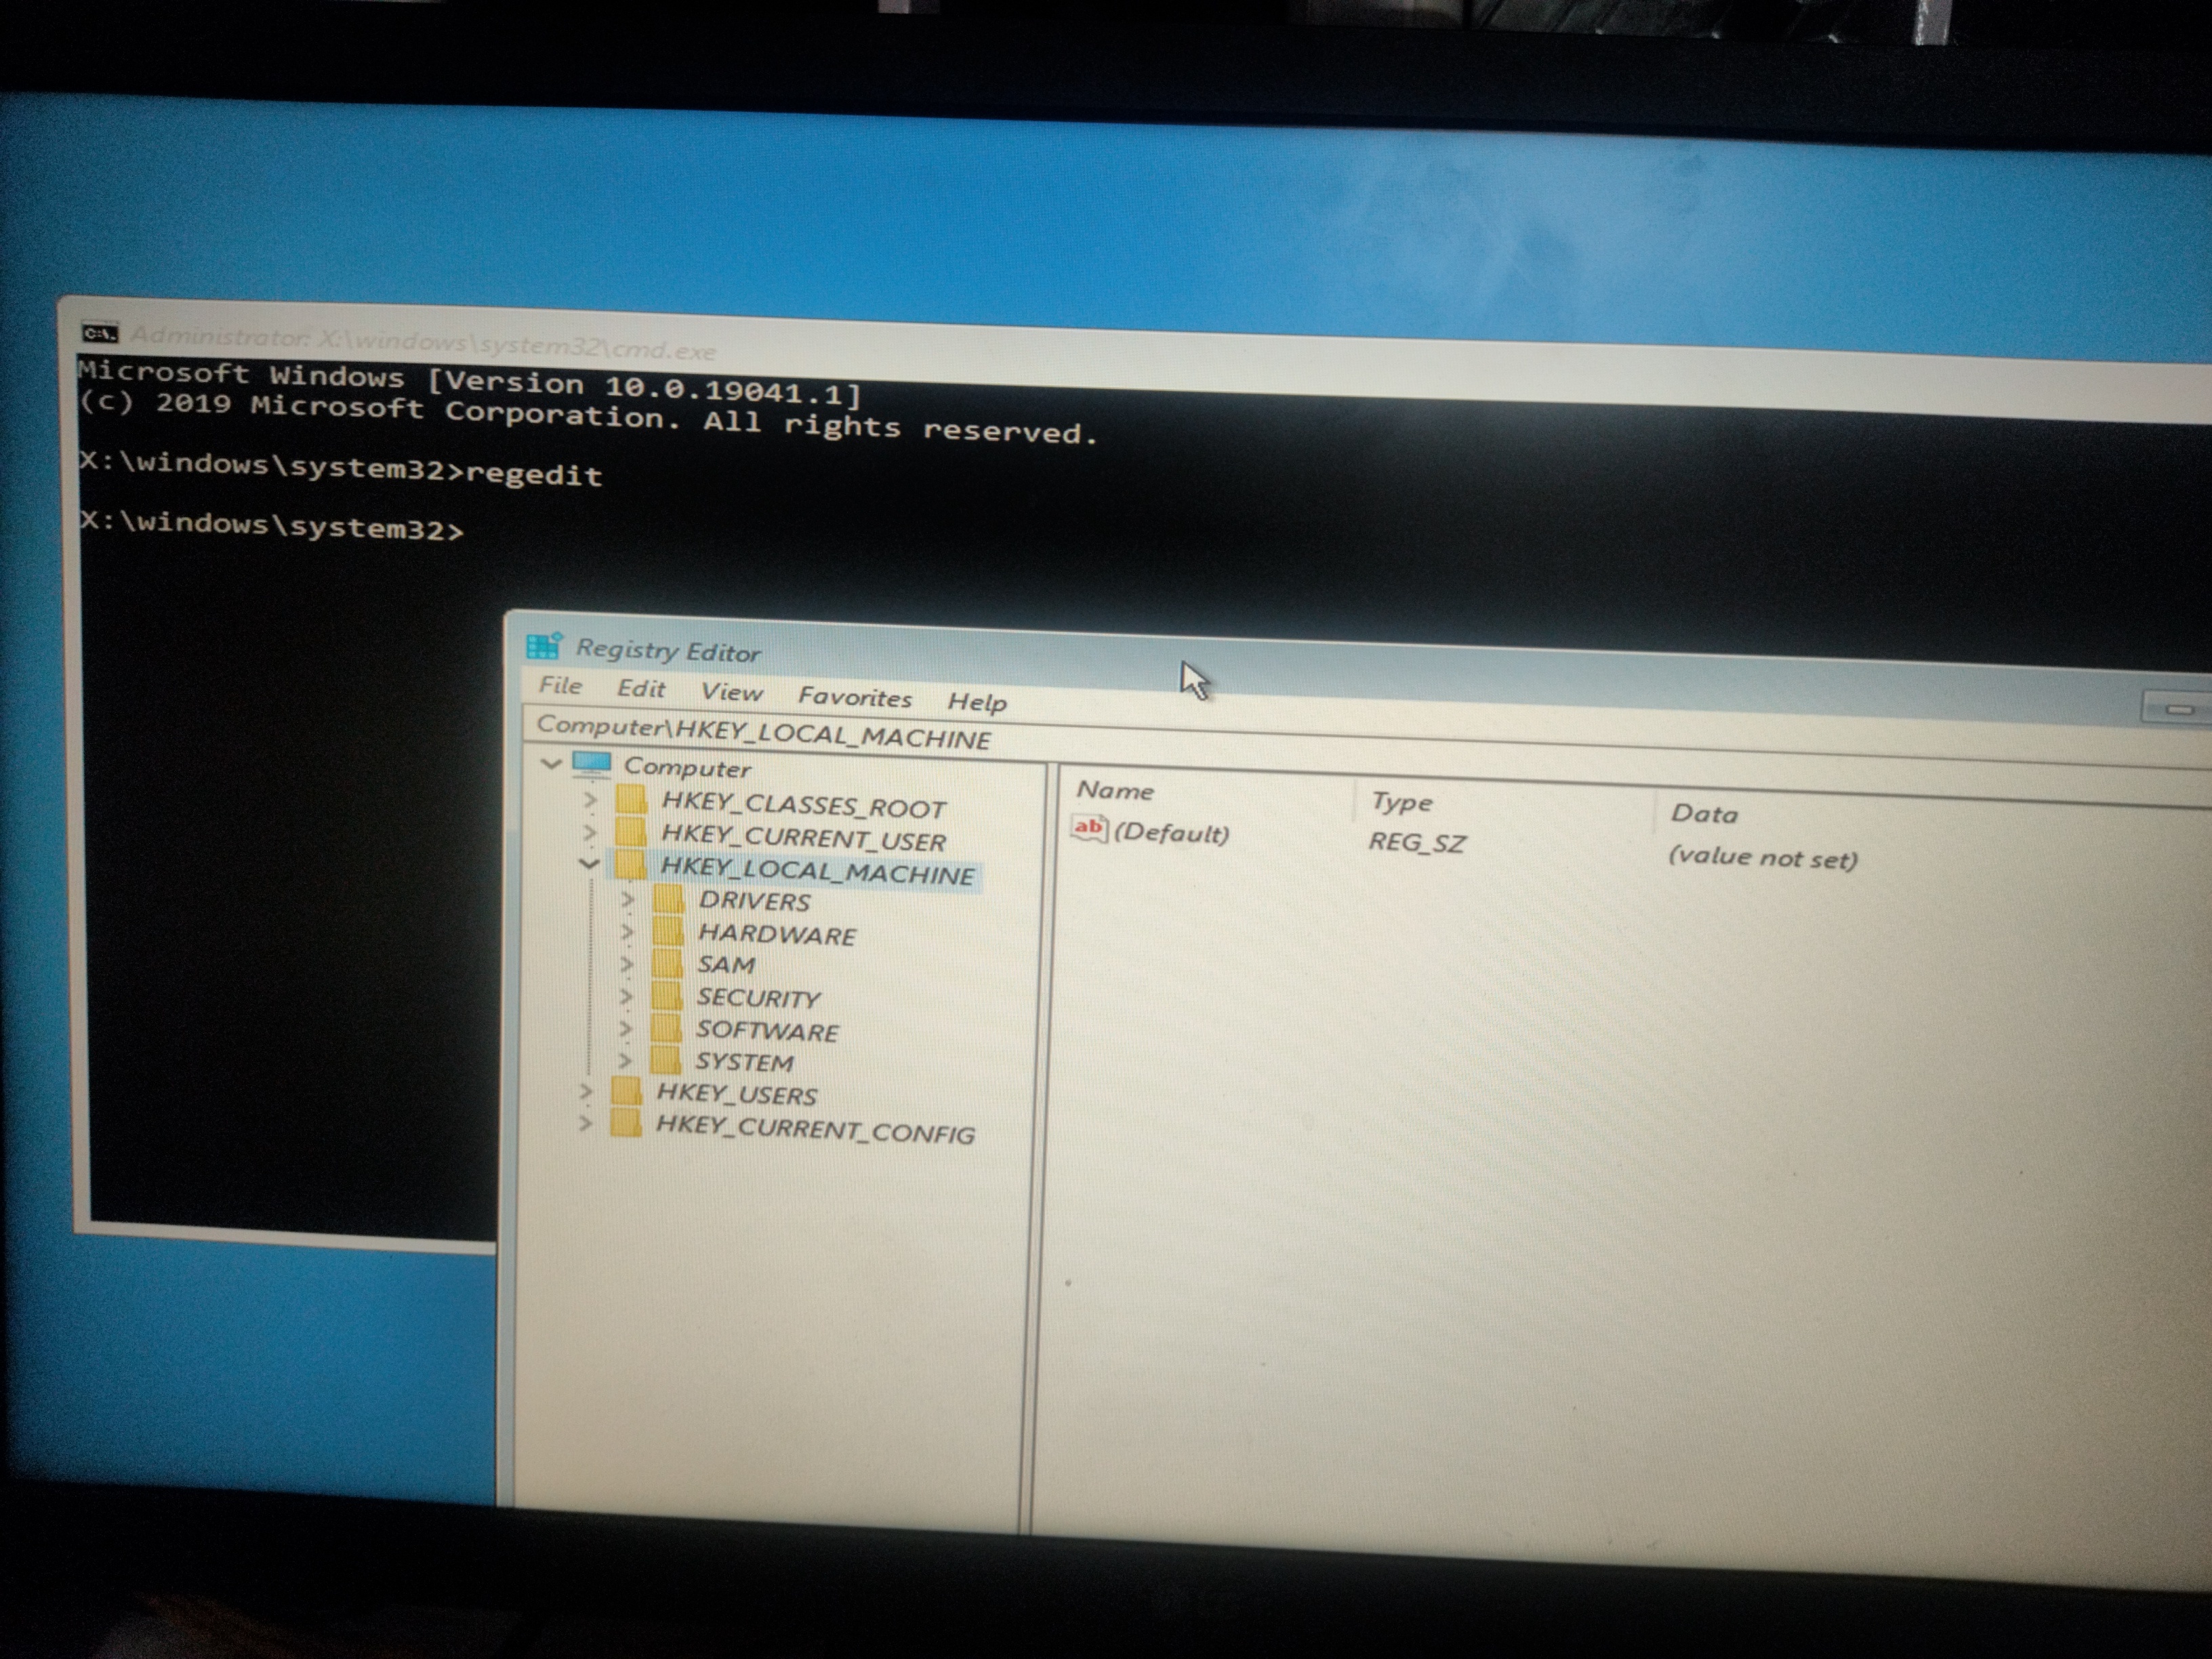Select the SECURITY key
2212x1659 pixels.
click(x=758, y=998)
